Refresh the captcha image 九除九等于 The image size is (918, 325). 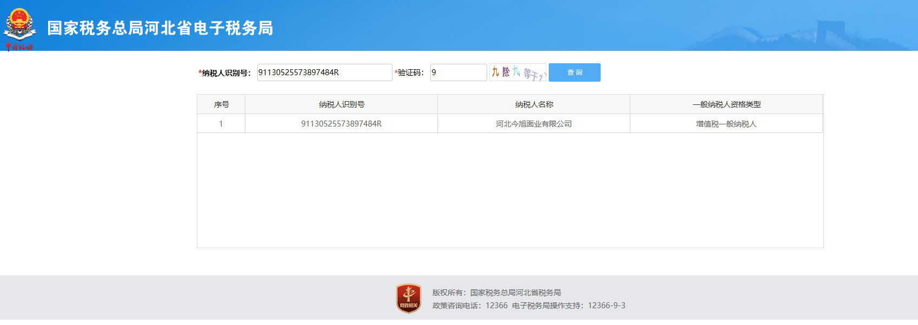coord(517,72)
